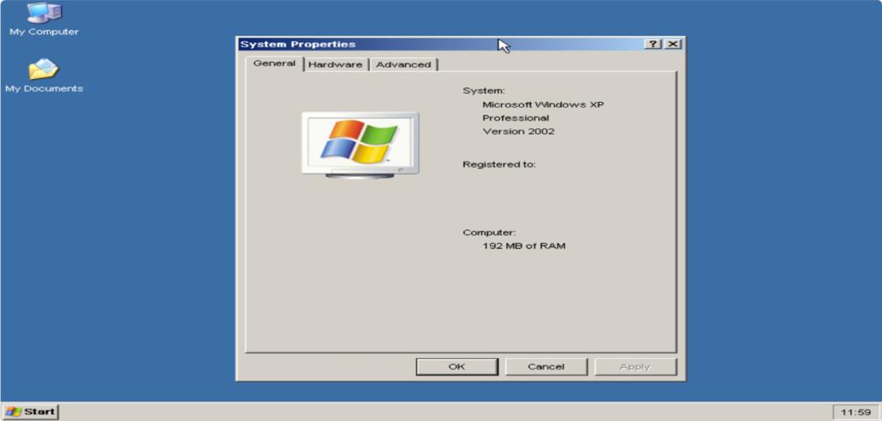Dismiss dialog with Cancel button
This screenshot has height=421, width=882.
546,366
